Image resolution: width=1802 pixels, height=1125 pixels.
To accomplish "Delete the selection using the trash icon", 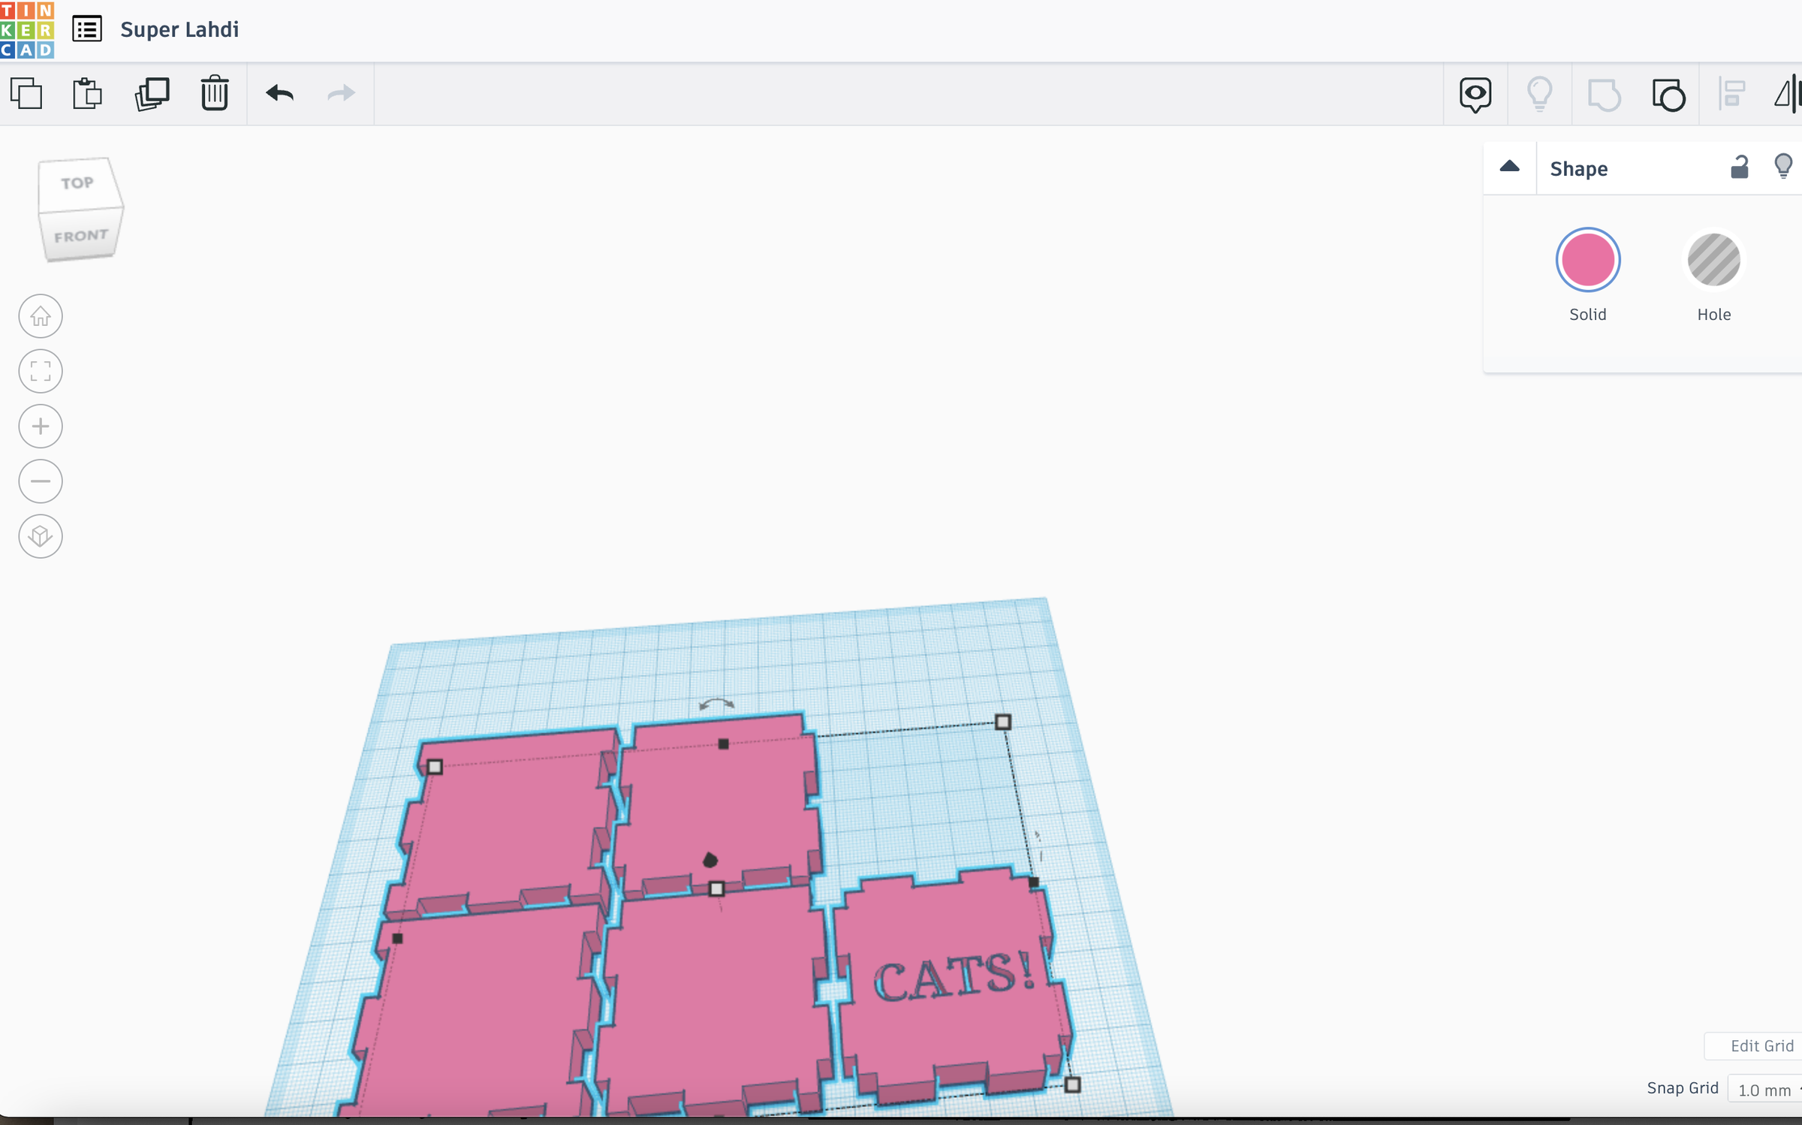I will [215, 93].
